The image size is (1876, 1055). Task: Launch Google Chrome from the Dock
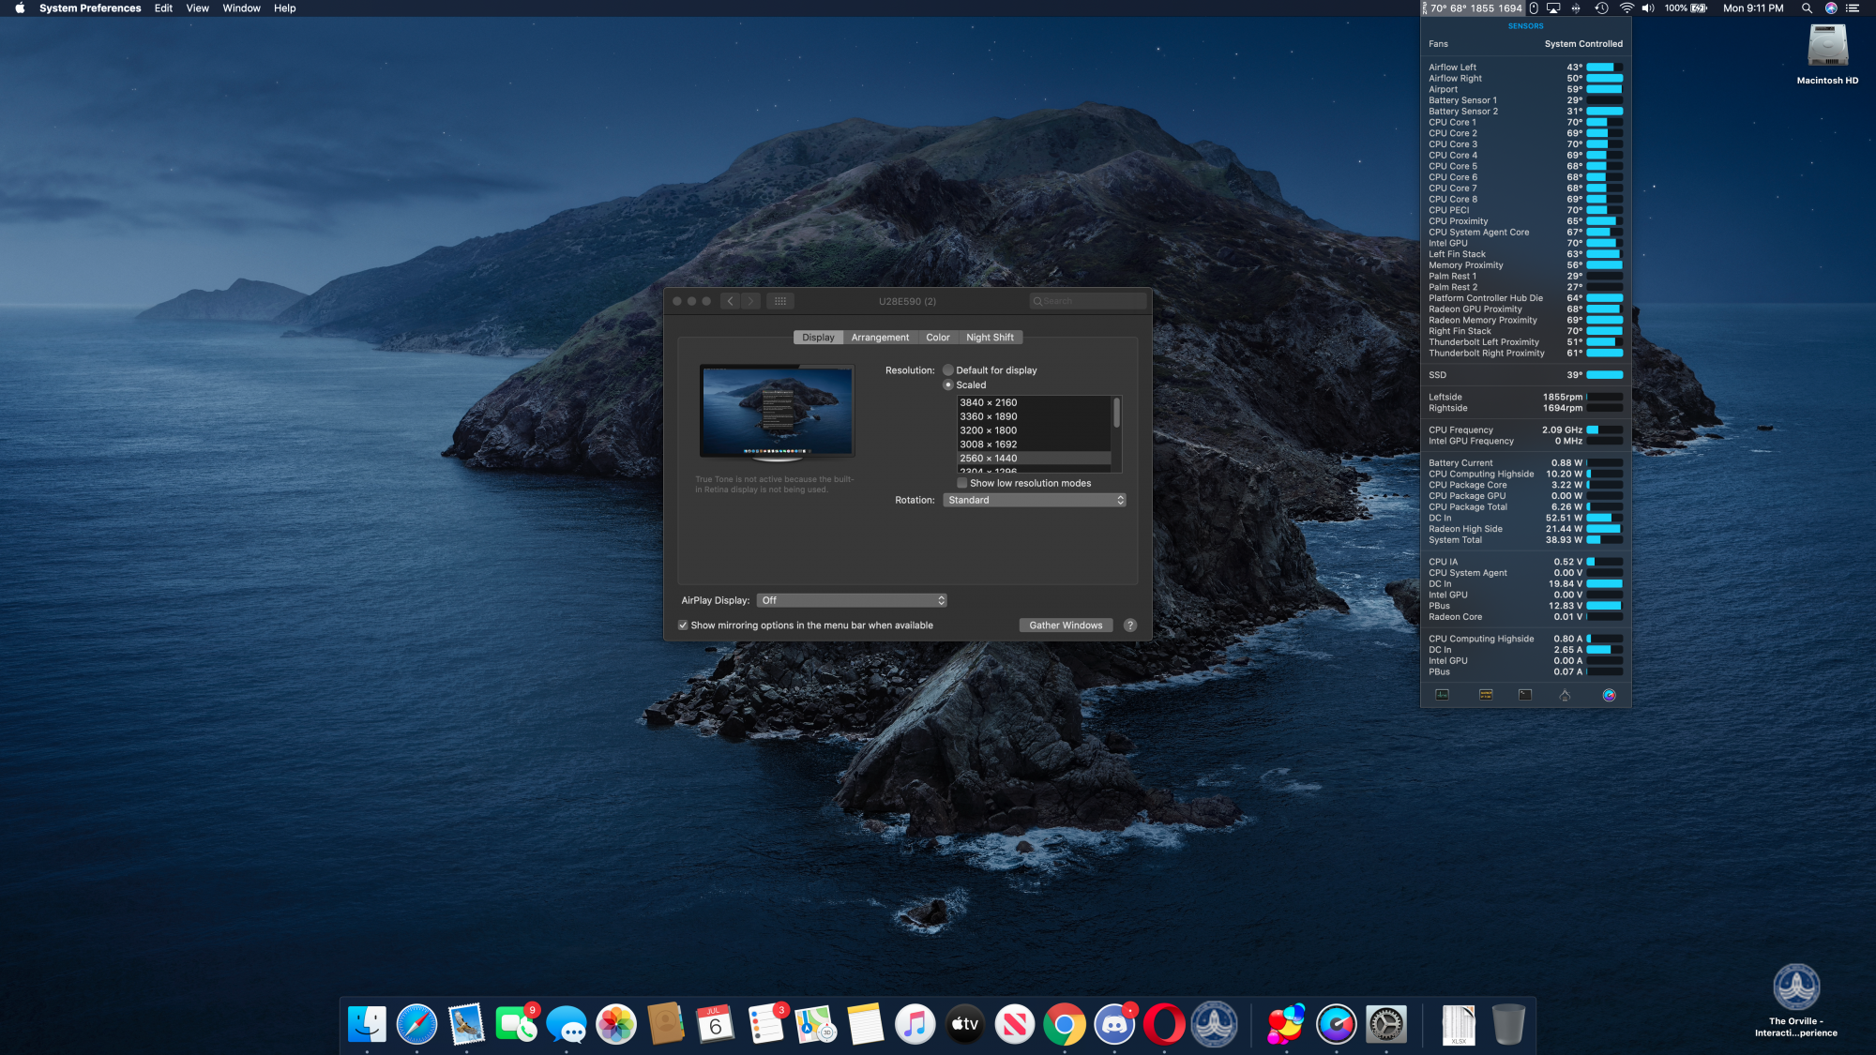coord(1065,1024)
